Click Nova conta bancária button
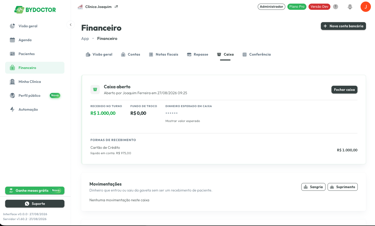 (343, 26)
